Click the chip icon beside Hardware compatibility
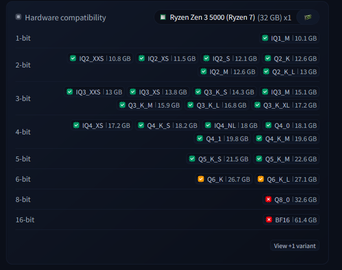Image resolution: width=342 pixels, height=270 pixels. (18, 17)
